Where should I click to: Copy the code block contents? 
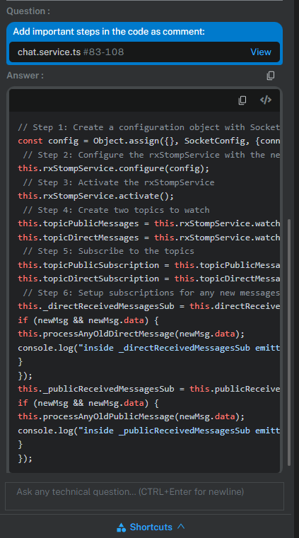point(242,100)
